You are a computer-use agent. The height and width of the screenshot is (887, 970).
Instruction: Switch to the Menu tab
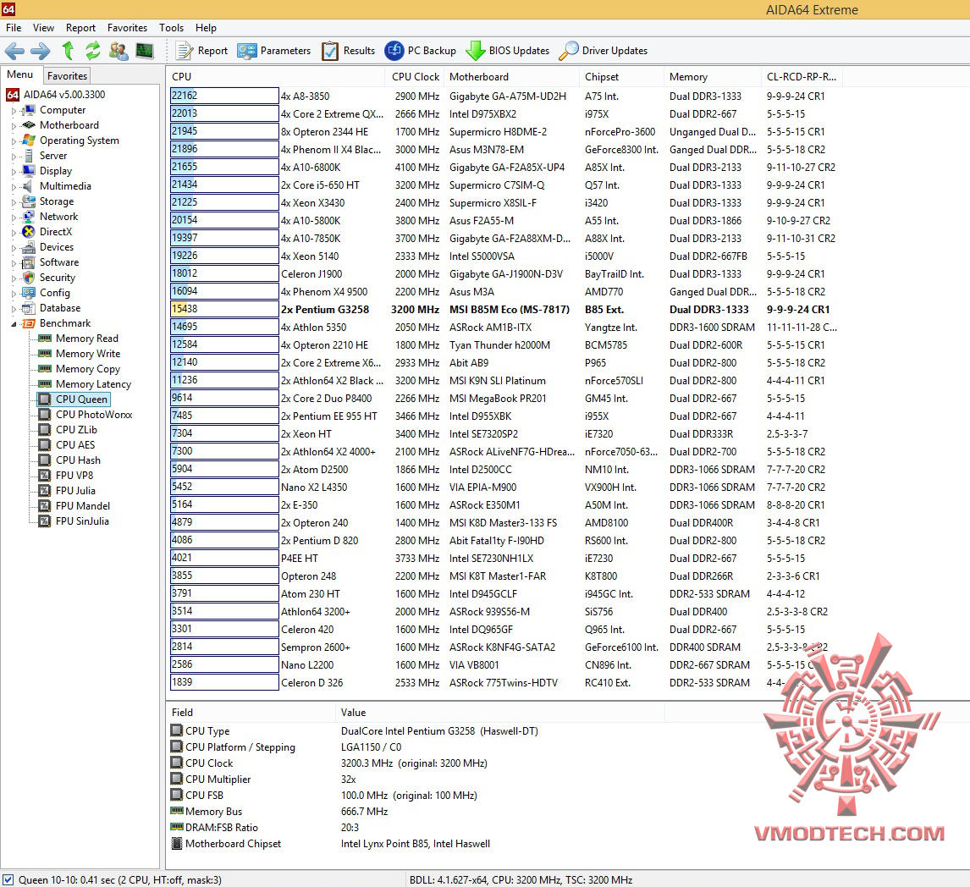19,74
